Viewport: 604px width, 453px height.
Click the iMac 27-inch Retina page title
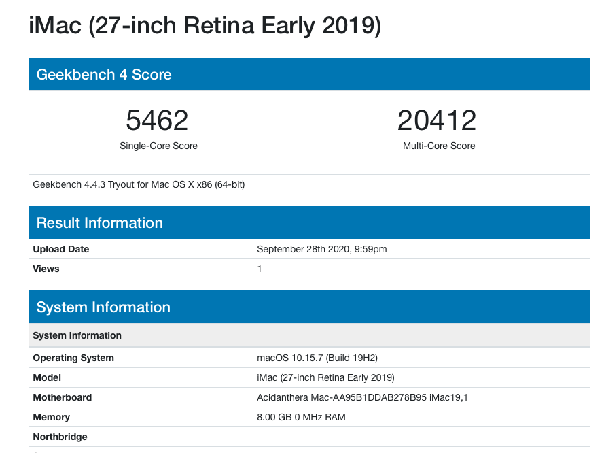[205, 26]
